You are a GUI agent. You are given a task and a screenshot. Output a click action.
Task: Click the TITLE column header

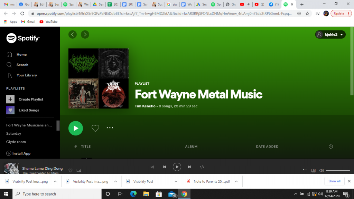[x=86, y=146]
